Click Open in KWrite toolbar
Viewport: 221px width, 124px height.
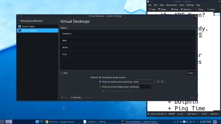pos(163,9)
